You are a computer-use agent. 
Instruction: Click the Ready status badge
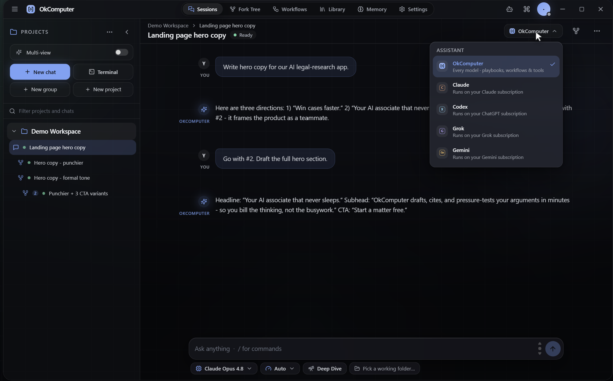coord(243,35)
